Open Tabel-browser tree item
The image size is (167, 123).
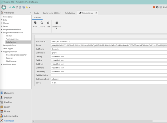[x=11, y=61]
